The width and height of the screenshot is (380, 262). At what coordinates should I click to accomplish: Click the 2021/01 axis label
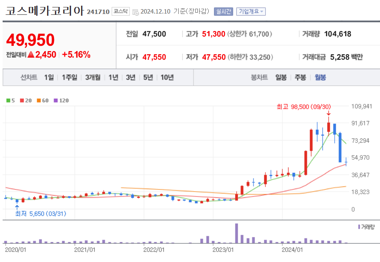coord(85,250)
